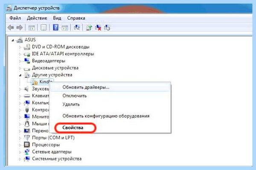Select the Другие устройства label
256x170 pixels.
(x=52, y=75)
